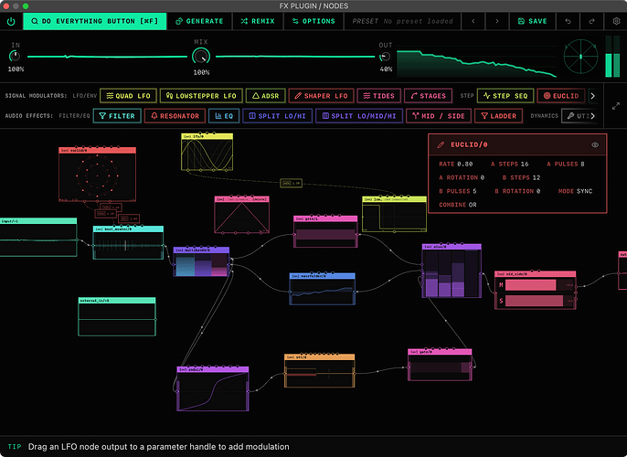Click the redo arrow icon

[x=591, y=21]
